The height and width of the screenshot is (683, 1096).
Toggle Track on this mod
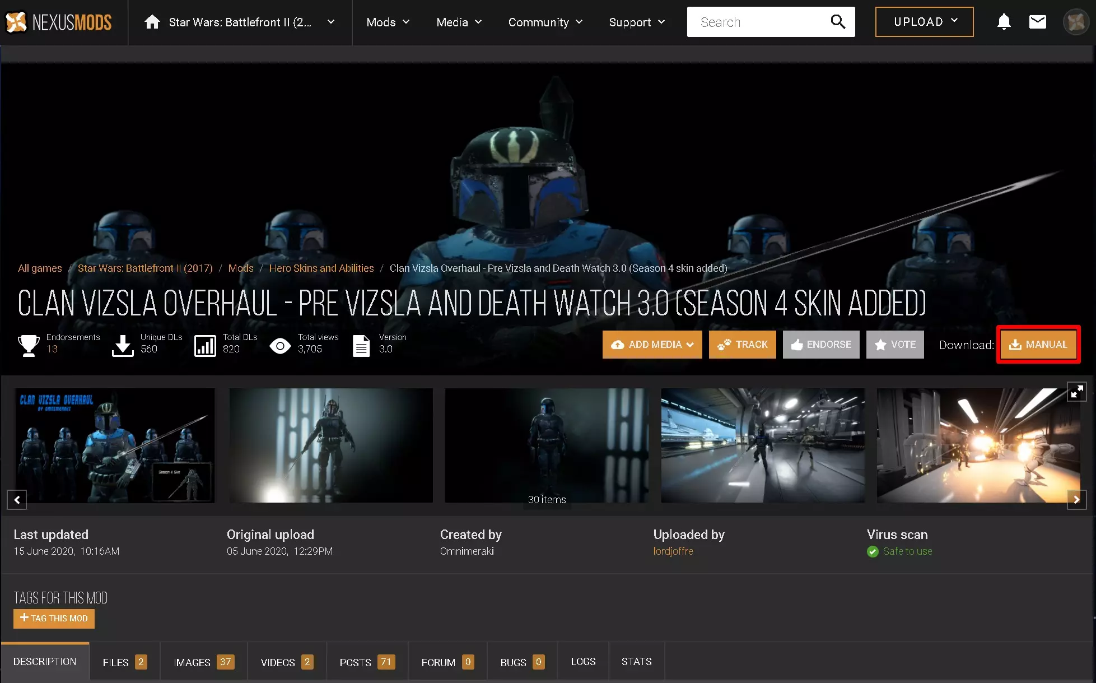(x=742, y=345)
